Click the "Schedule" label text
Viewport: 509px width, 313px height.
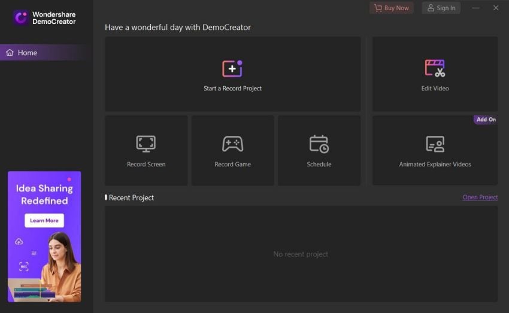[x=319, y=164]
